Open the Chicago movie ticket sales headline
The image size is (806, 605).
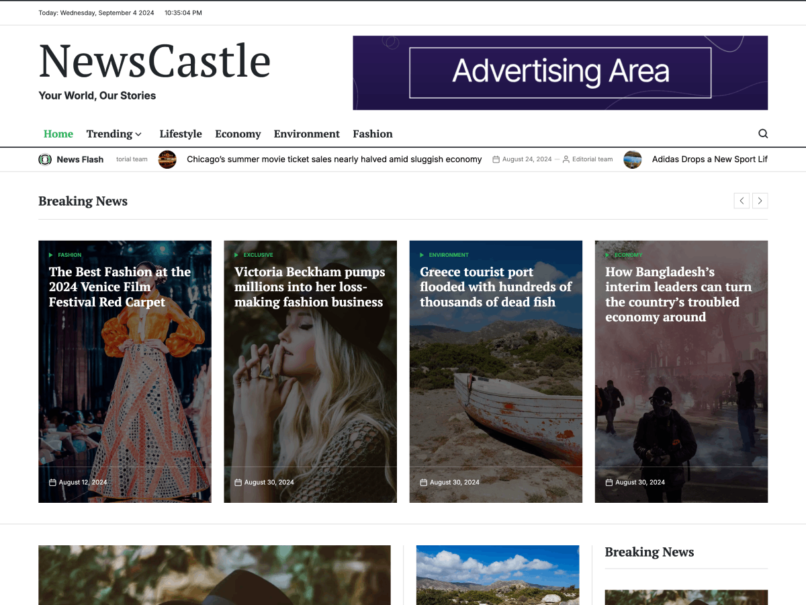tap(334, 159)
